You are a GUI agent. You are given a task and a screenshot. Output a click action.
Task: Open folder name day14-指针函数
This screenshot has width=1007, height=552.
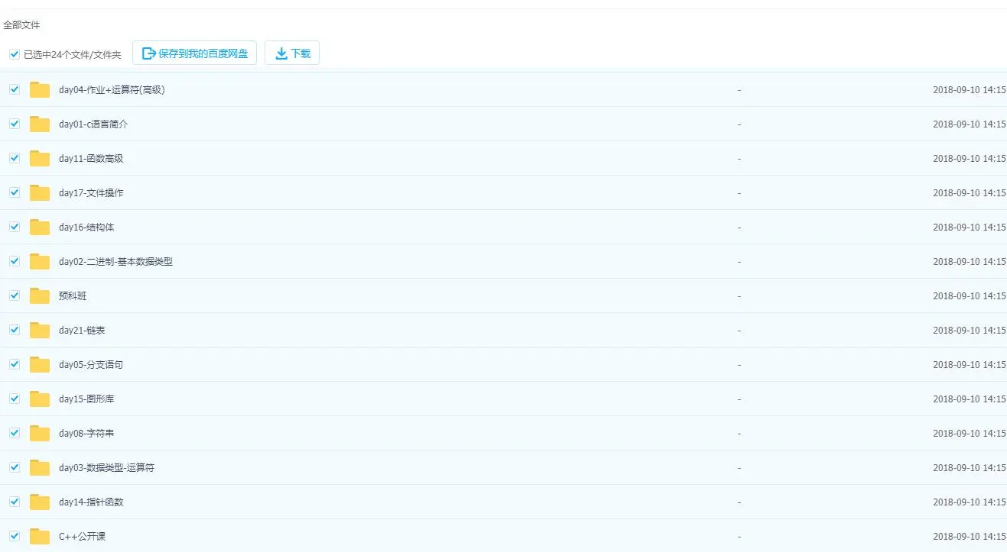(91, 502)
